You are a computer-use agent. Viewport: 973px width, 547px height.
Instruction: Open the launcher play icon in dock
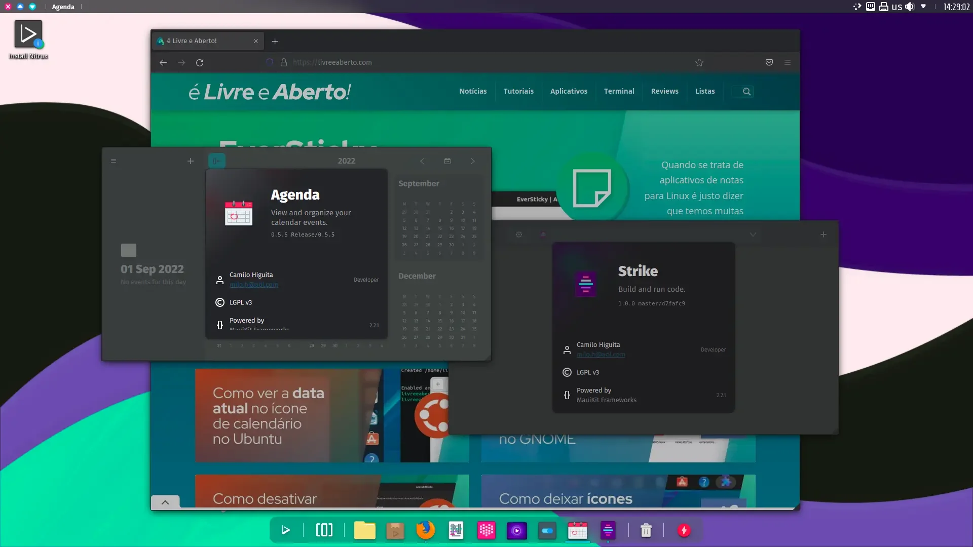pos(286,530)
